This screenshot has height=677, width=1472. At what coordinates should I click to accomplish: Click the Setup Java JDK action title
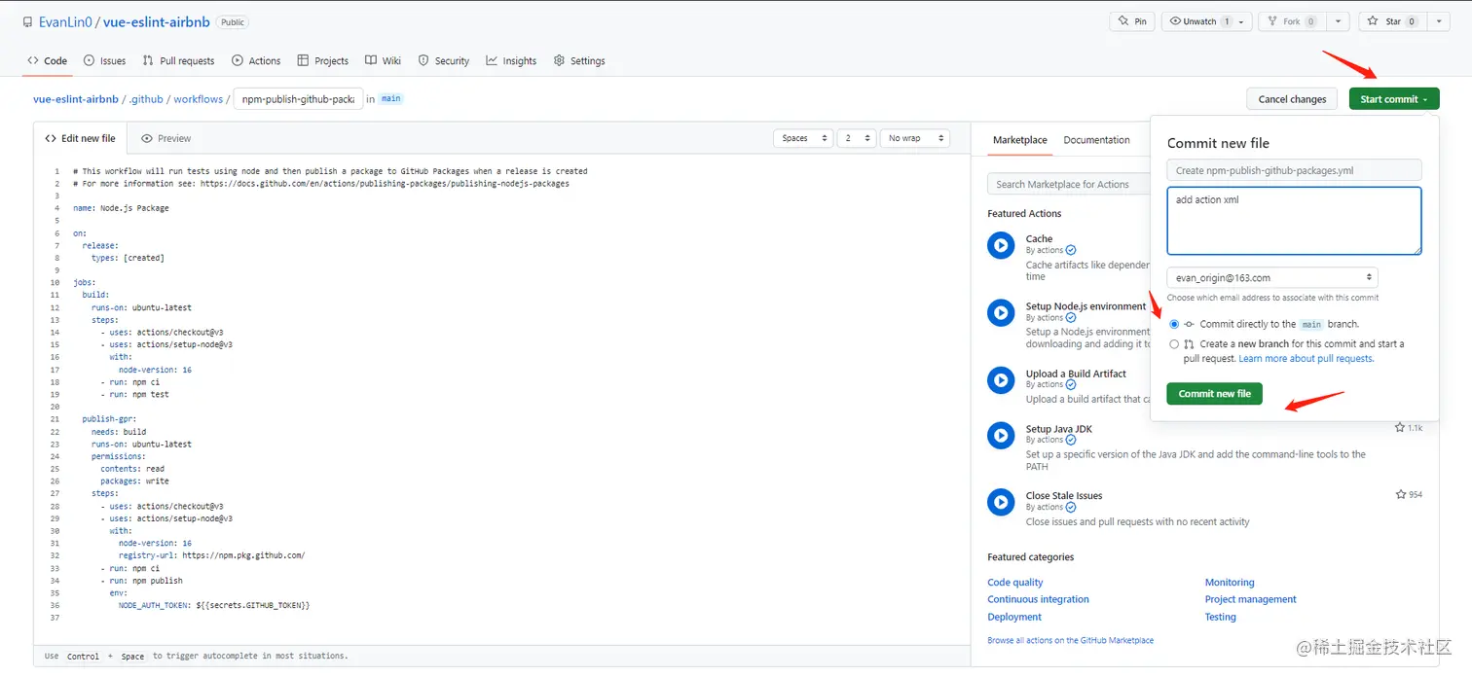pyautogui.click(x=1058, y=428)
